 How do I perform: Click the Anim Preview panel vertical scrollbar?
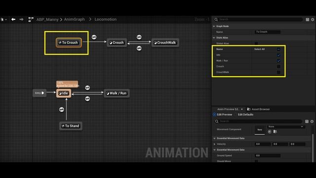pyautogui.click(x=313, y=148)
